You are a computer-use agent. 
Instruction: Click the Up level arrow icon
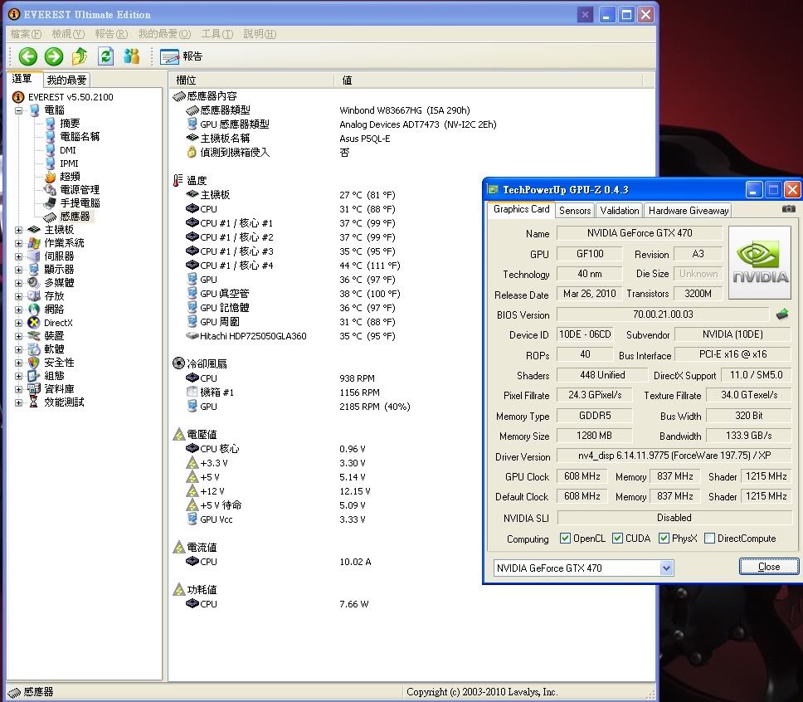(80, 56)
